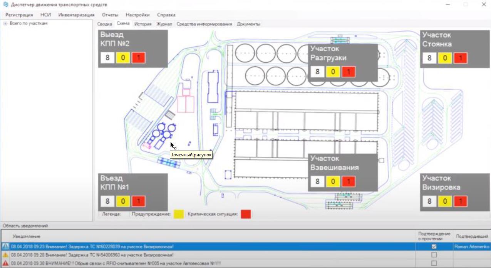
Task: Select Всего по участкам tree item
Action: pyautogui.click(x=28, y=23)
